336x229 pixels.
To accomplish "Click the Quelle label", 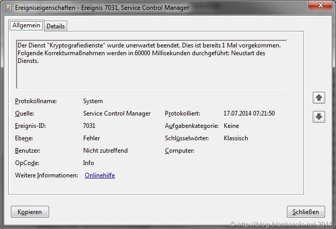I will coord(24,113).
